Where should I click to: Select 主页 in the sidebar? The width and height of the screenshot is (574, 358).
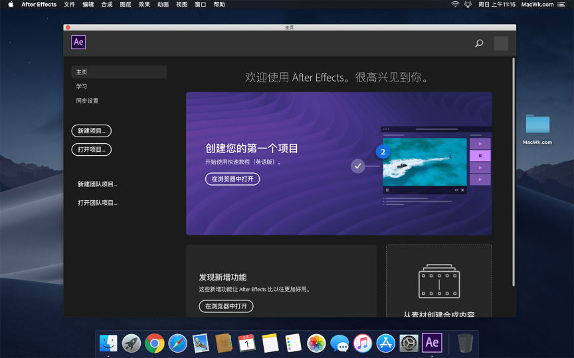tap(119, 72)
